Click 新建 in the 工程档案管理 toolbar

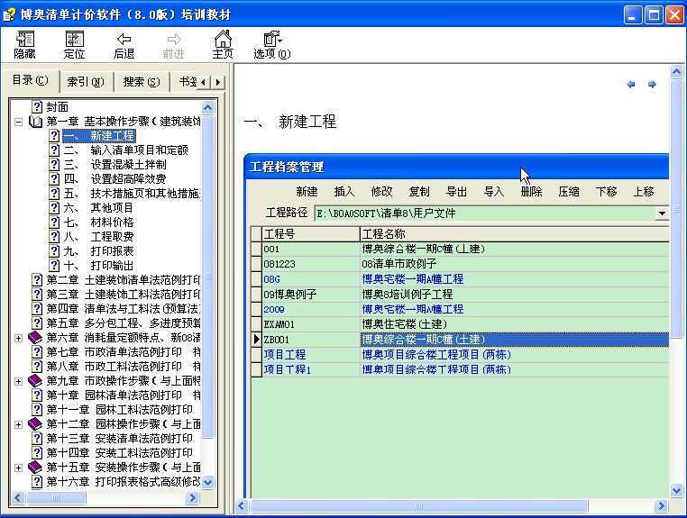click(307, 191)
